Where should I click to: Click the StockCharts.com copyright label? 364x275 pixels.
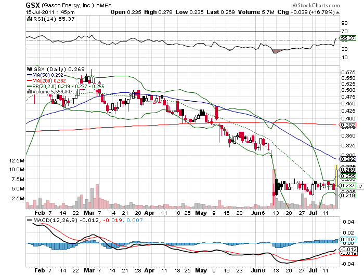(x=316, y=5)
